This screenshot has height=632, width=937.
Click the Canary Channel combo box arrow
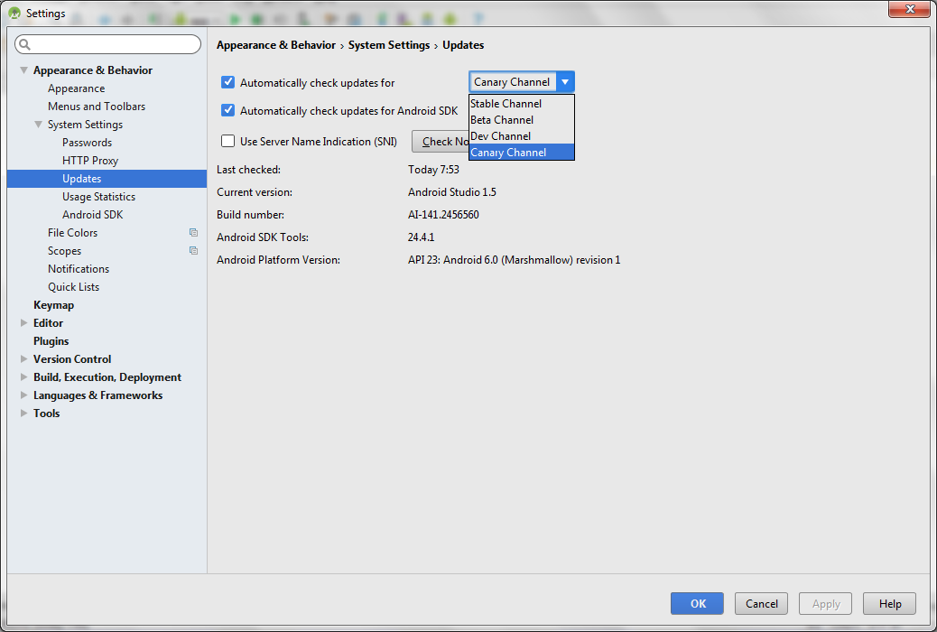(x=565, y=82)
